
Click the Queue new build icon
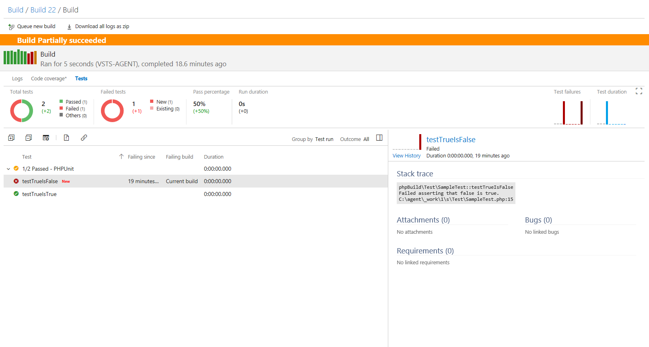[11, 27]
